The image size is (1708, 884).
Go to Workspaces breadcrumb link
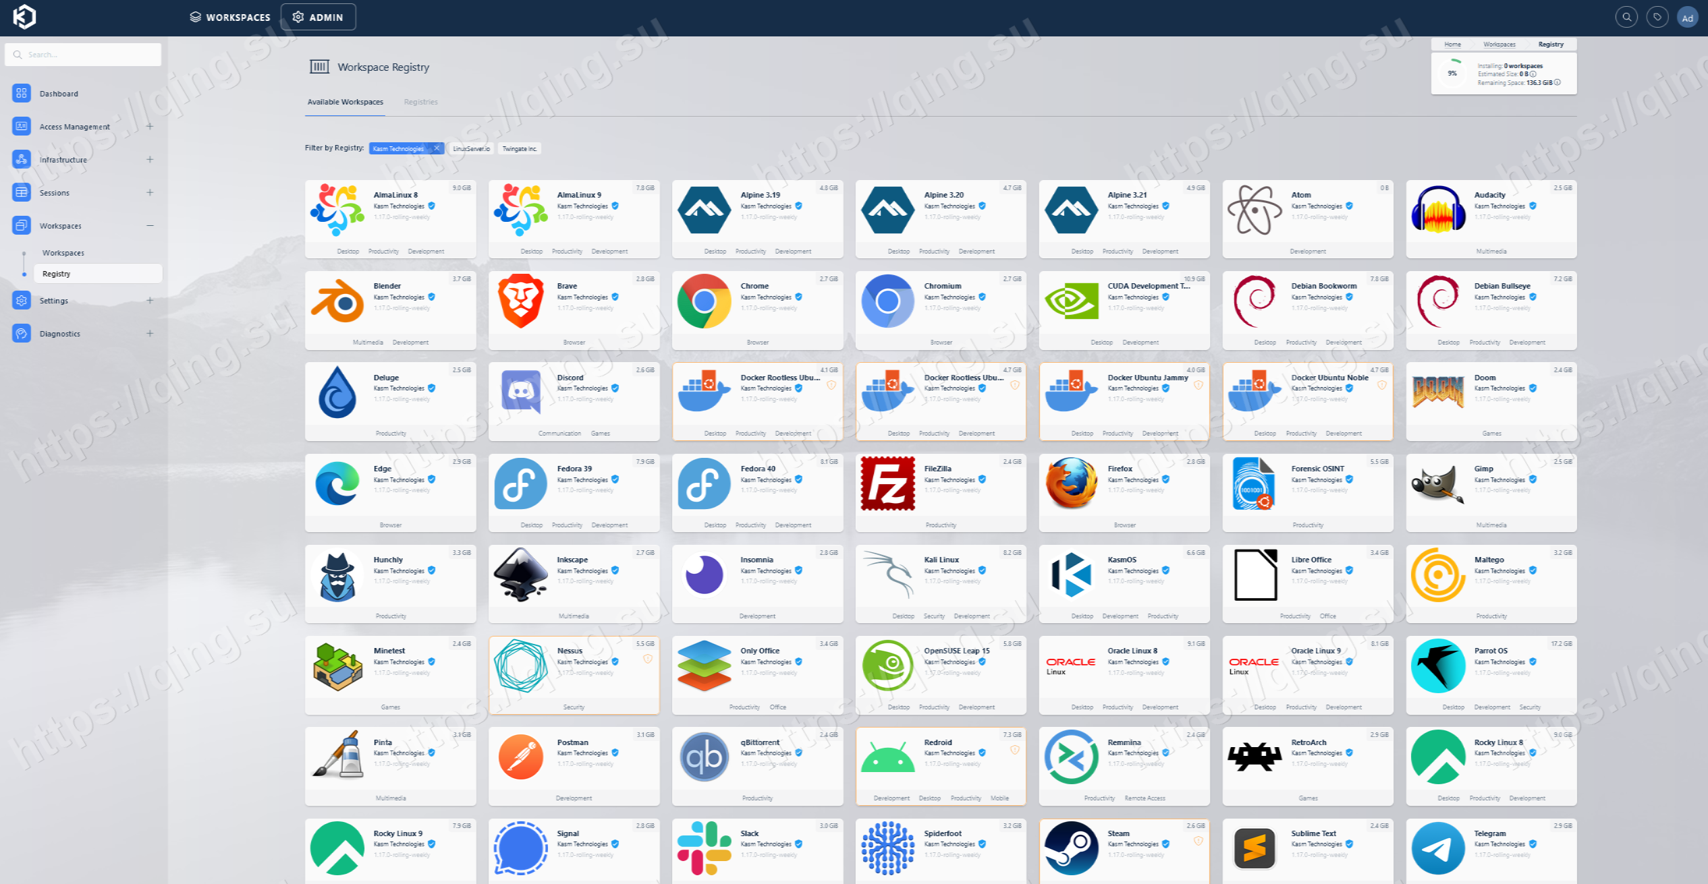(1499, 45)
